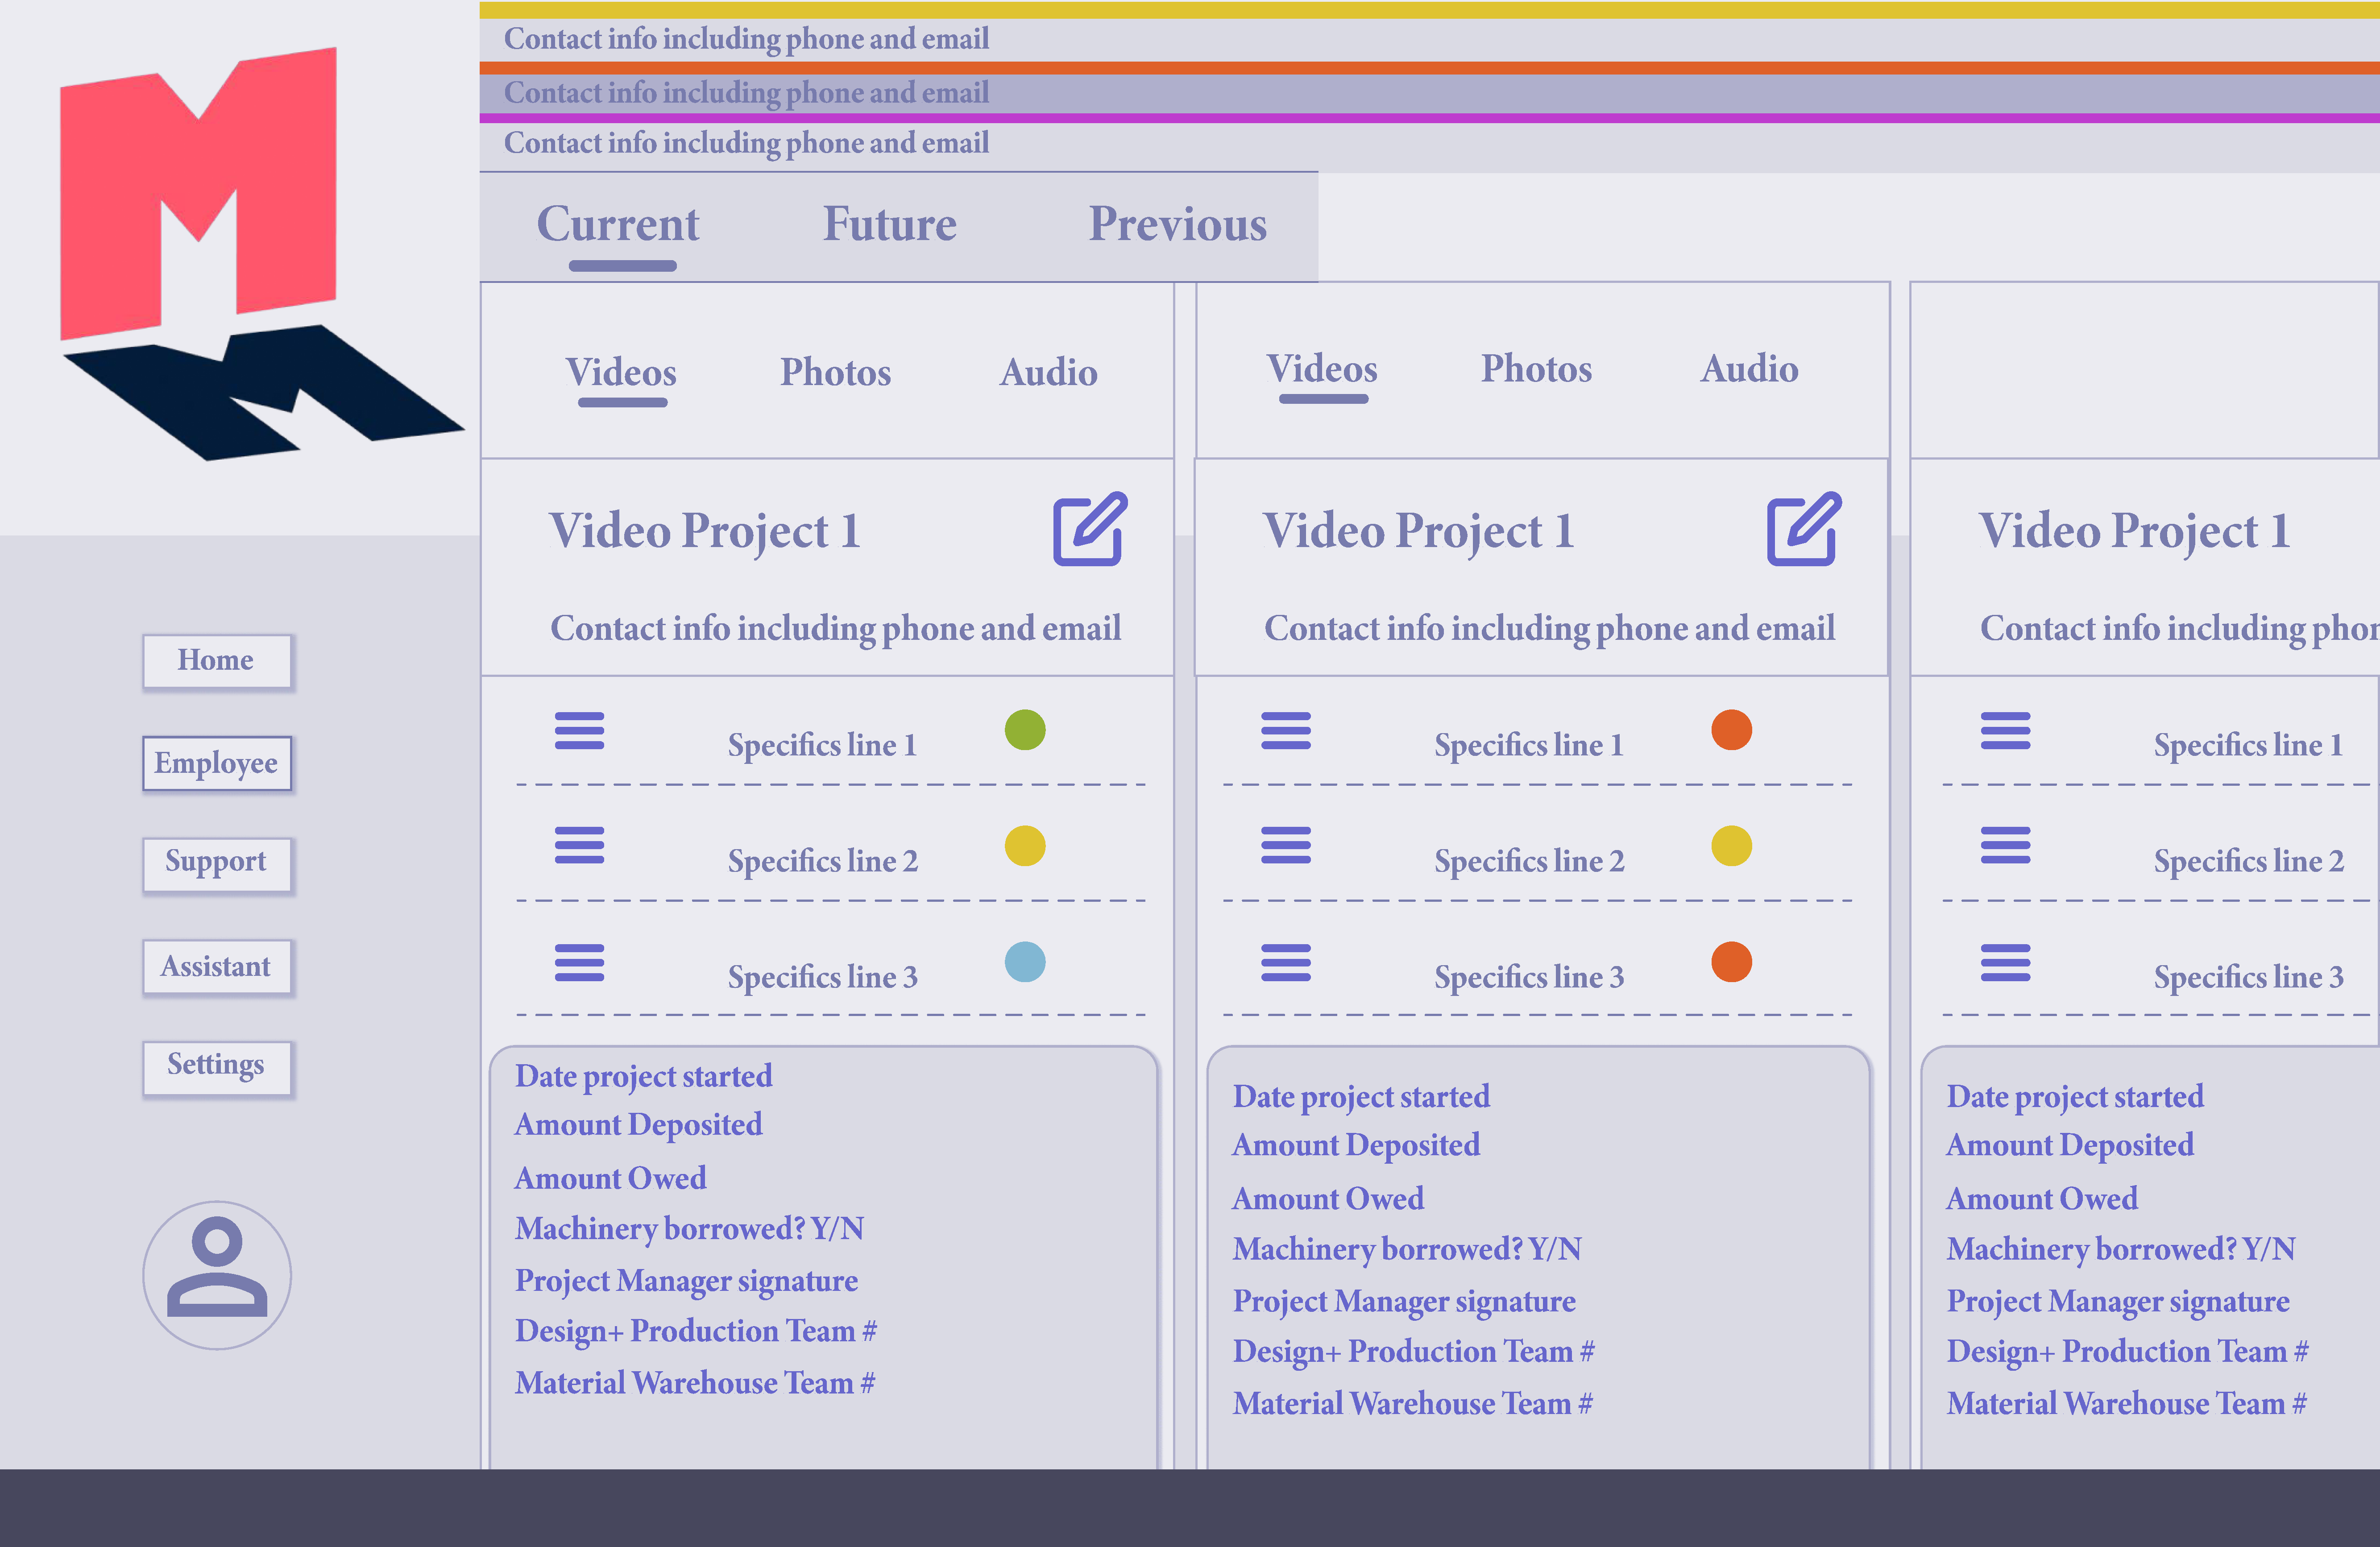Switch to the Future projects tab
The width and height of the screenshot is (2380, 1547).
[x=889, y=224]
